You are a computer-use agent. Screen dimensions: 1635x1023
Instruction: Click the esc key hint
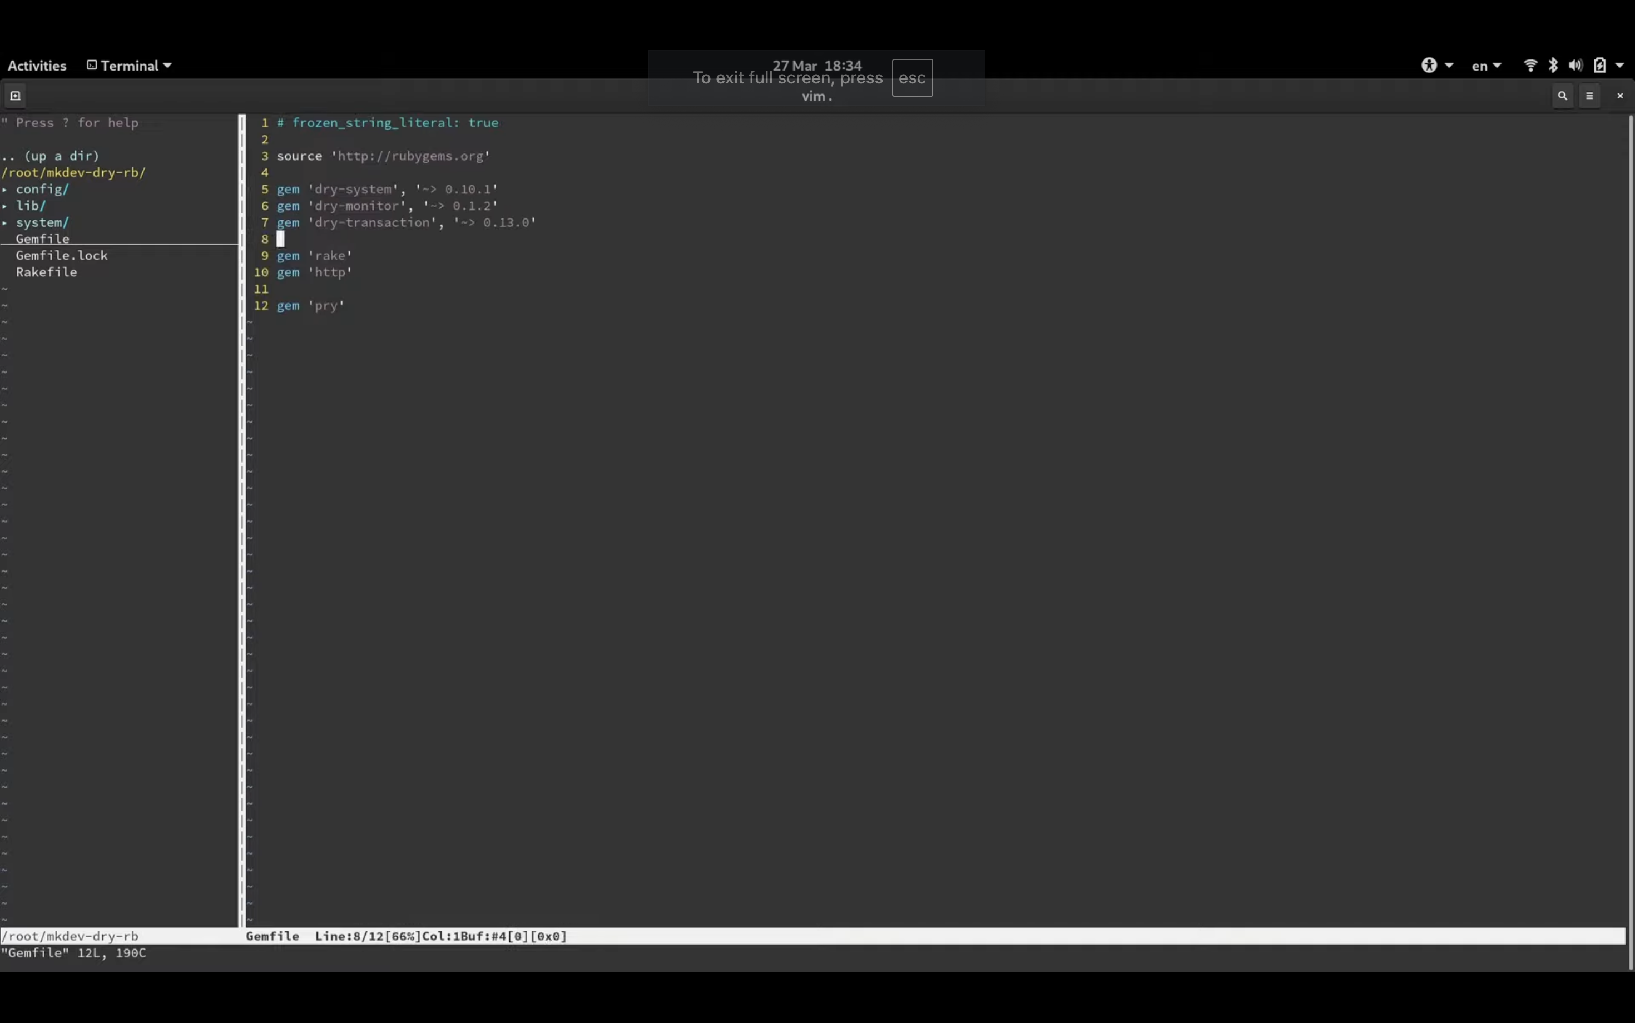(912, 78)
